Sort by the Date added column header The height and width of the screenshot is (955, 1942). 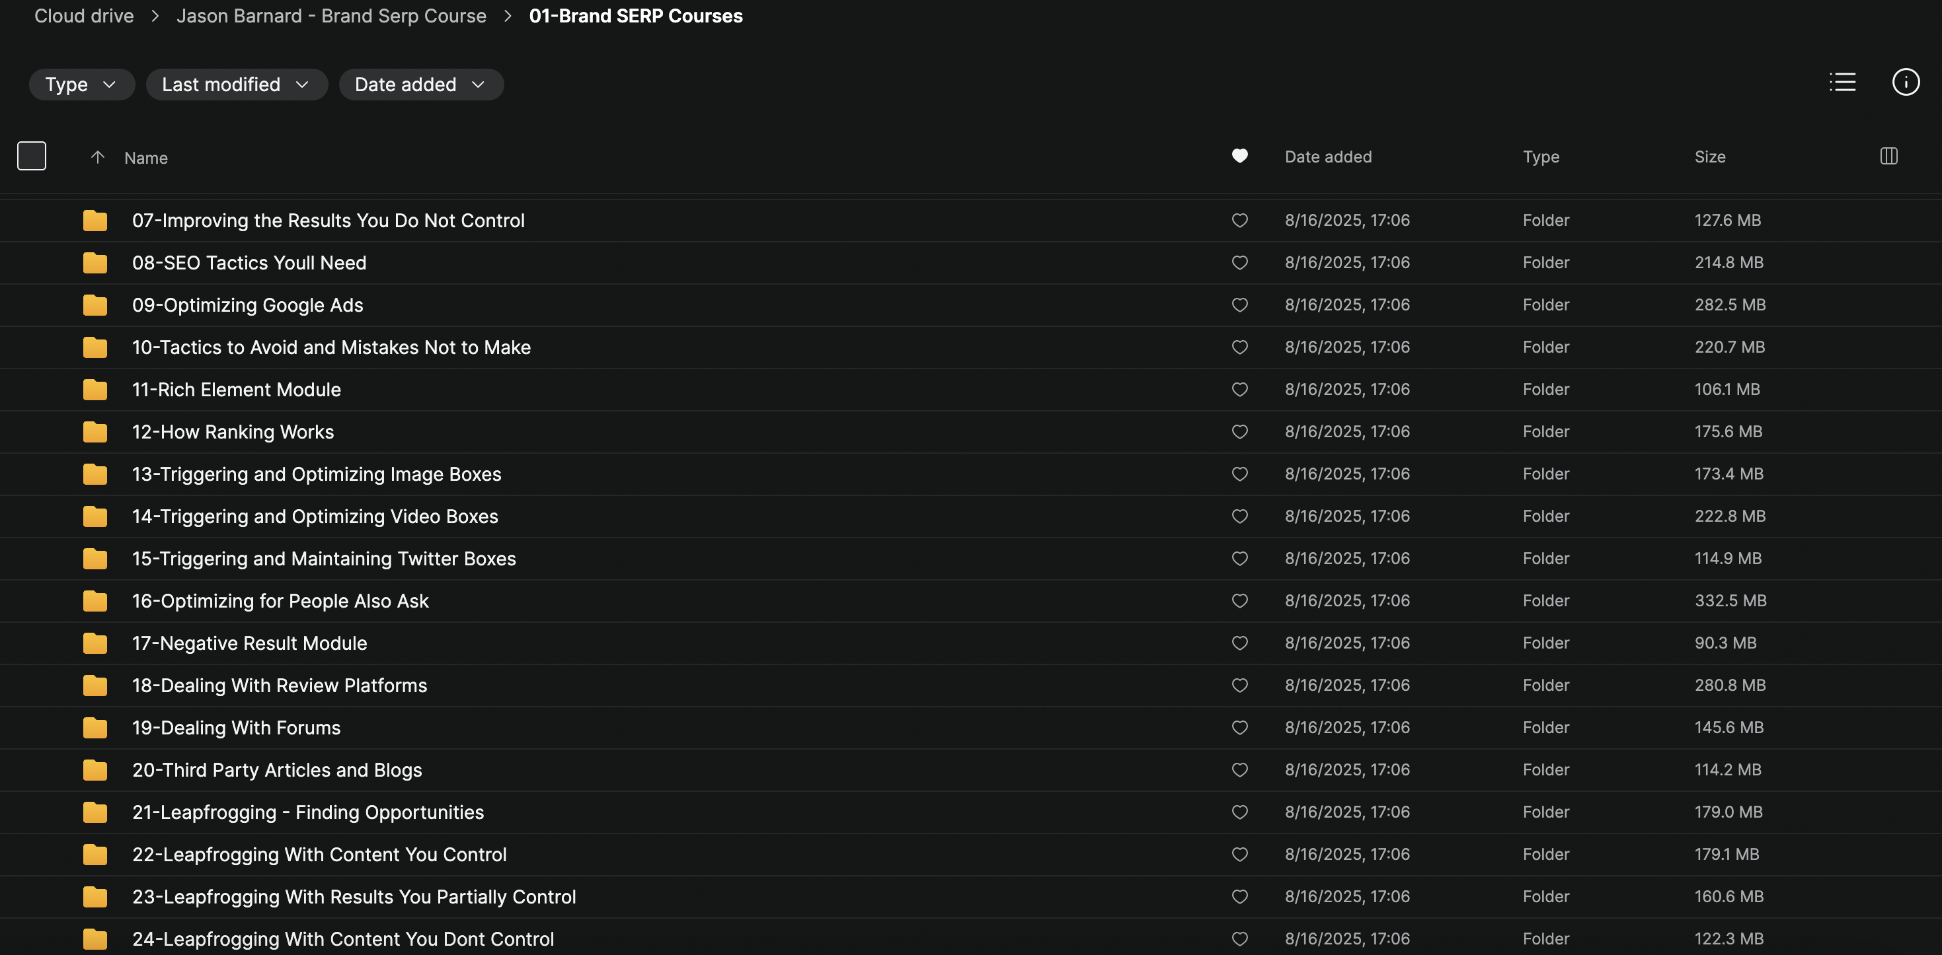1327,157
